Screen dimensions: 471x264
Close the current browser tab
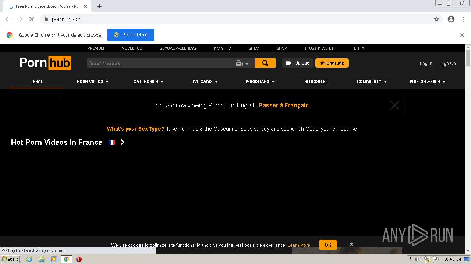[85, 6]
